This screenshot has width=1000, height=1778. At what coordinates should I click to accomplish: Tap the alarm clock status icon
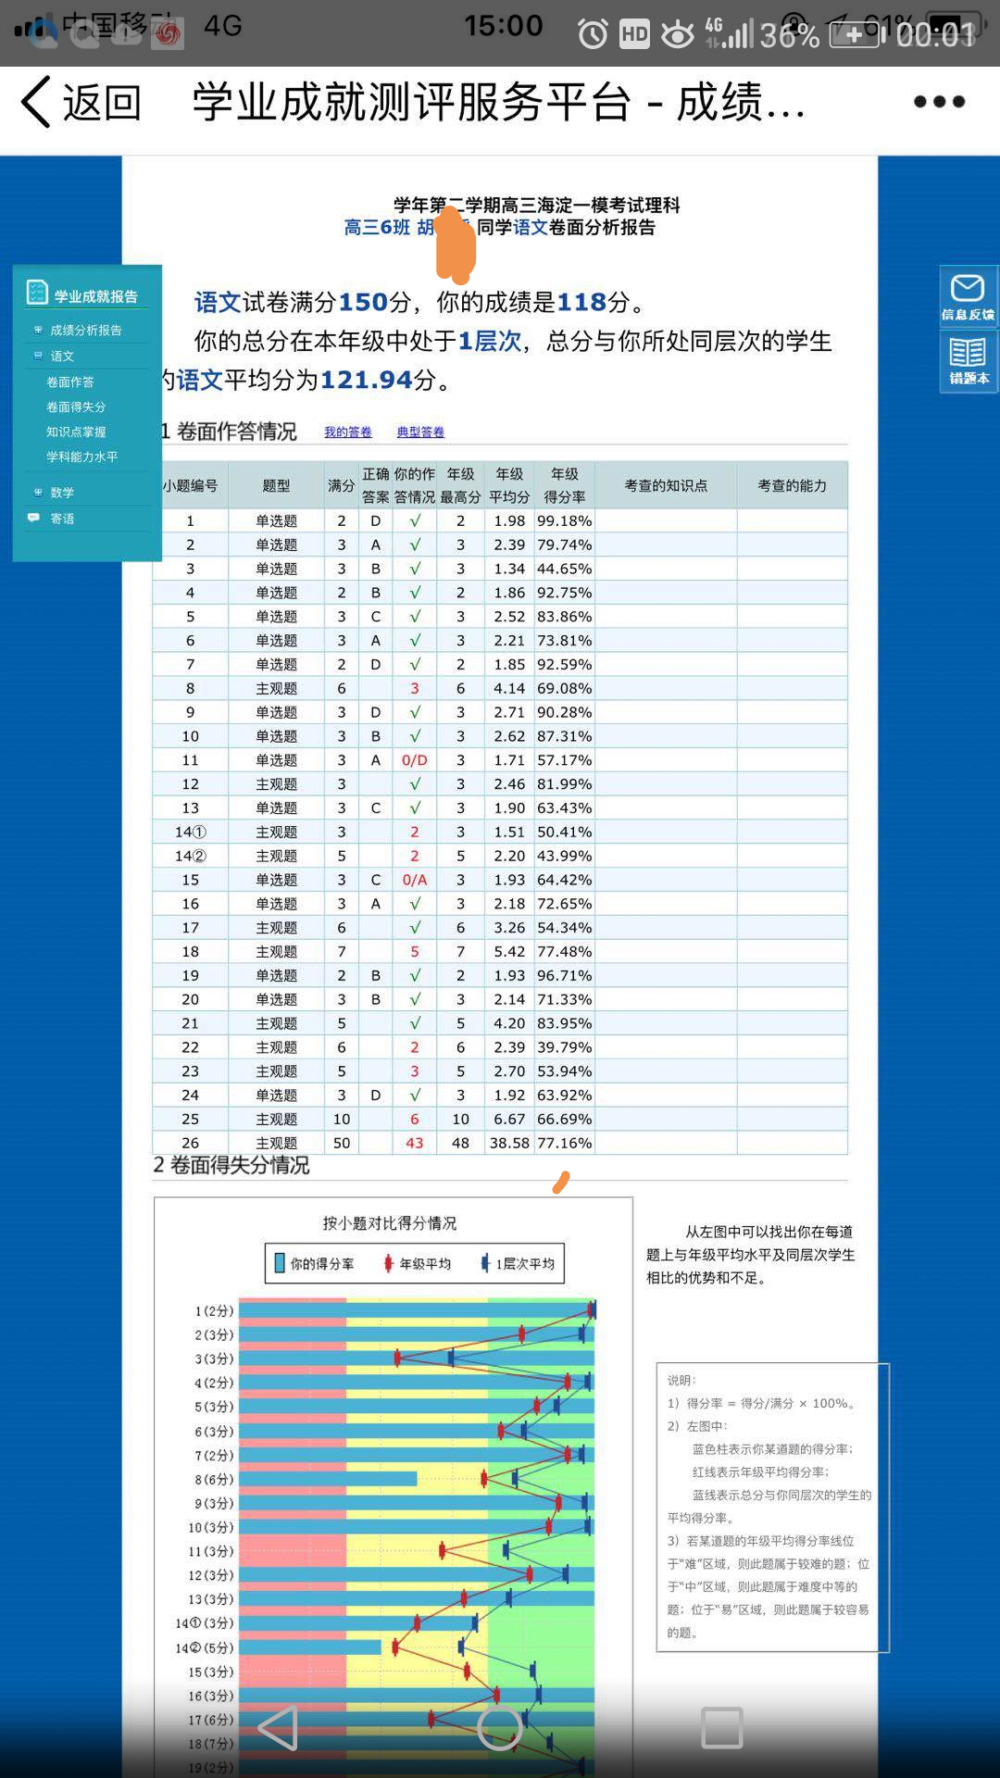(593, 35)
